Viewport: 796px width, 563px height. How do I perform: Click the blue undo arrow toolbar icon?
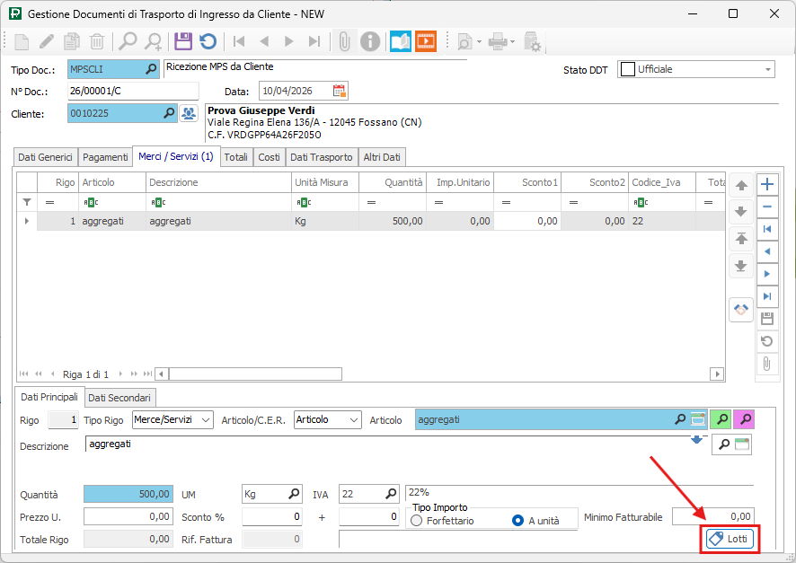[x=208, y=41]
